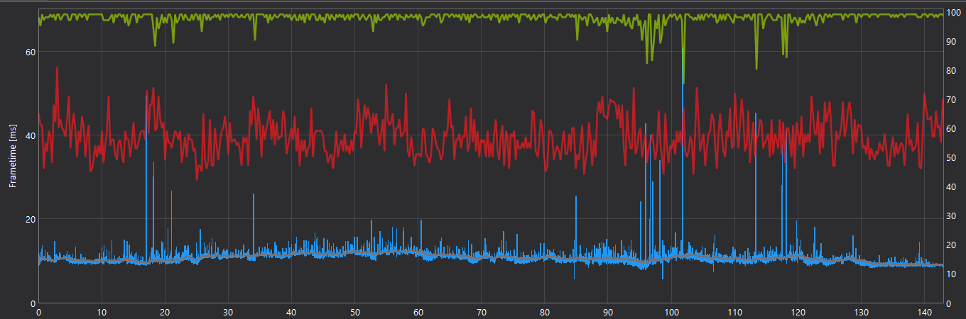Click the 40 label on the bottom time axis
The height and width of the screenshot is (319, 966).
tap(291, 312)
